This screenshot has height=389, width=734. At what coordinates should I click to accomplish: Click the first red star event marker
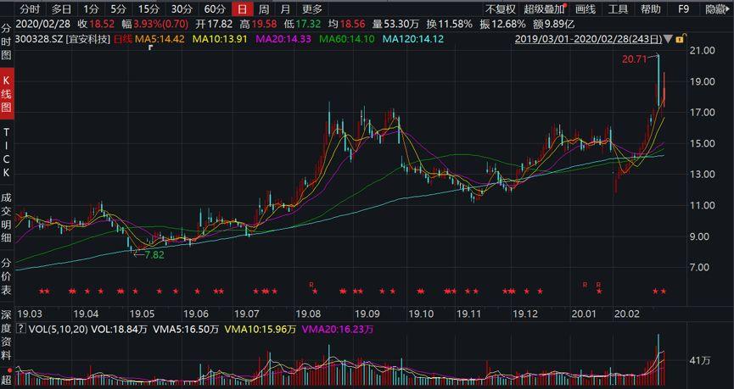coord(41,292)
